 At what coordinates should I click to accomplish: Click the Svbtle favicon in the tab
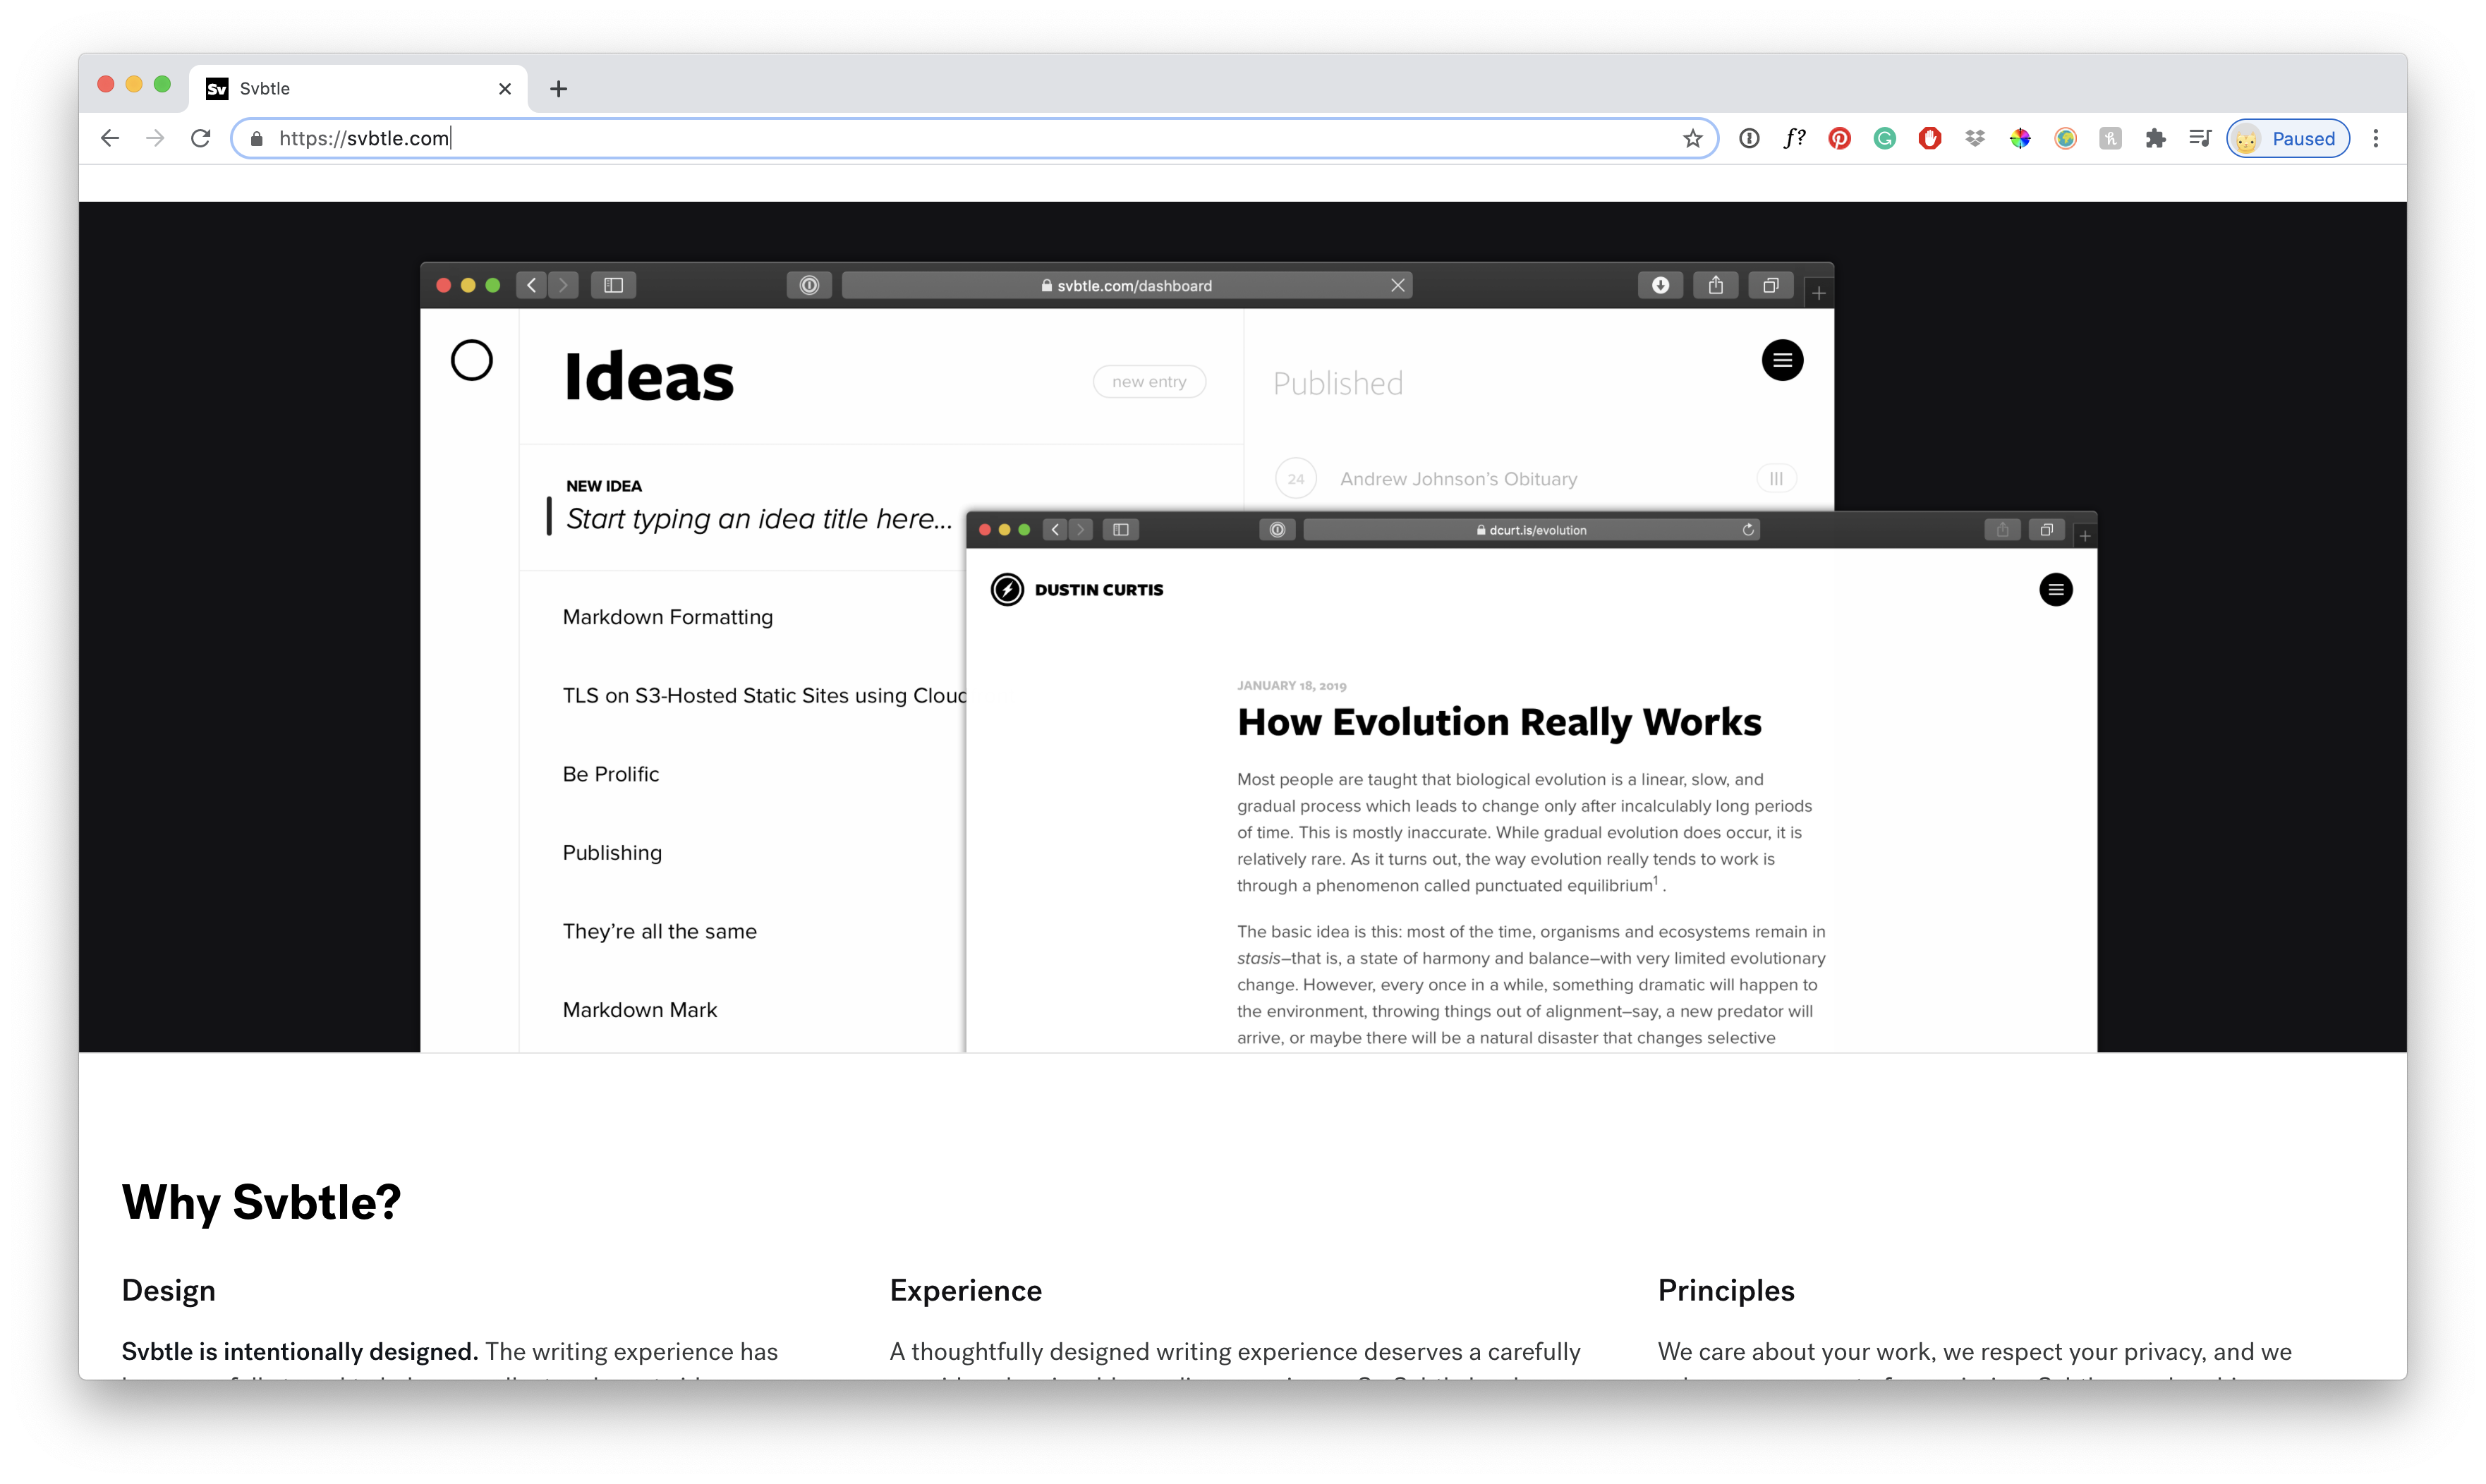click(217, 89)
